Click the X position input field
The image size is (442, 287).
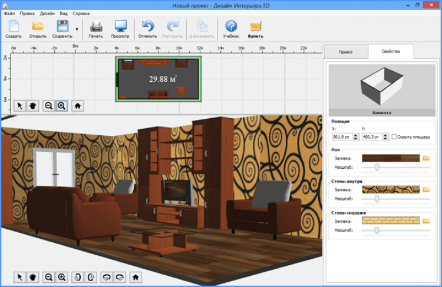[x=342, y=136]
